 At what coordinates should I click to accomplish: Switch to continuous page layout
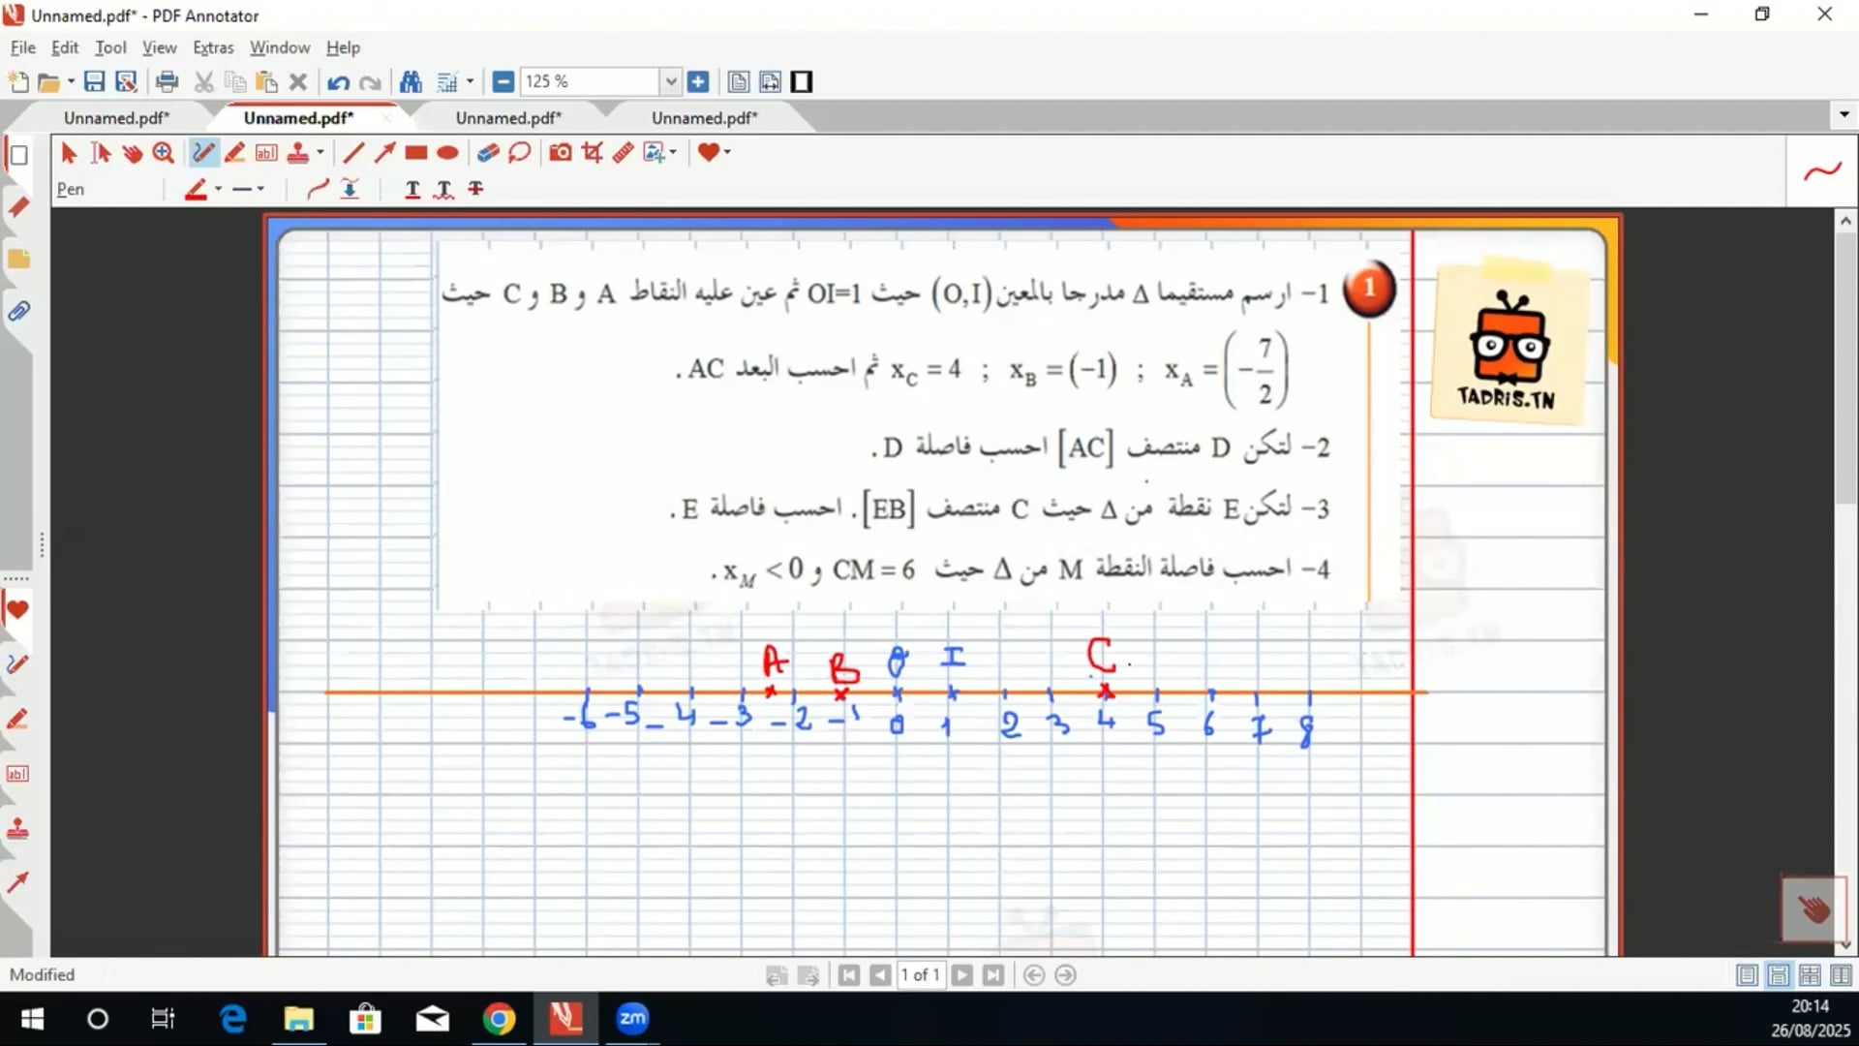coord(1779,975)
